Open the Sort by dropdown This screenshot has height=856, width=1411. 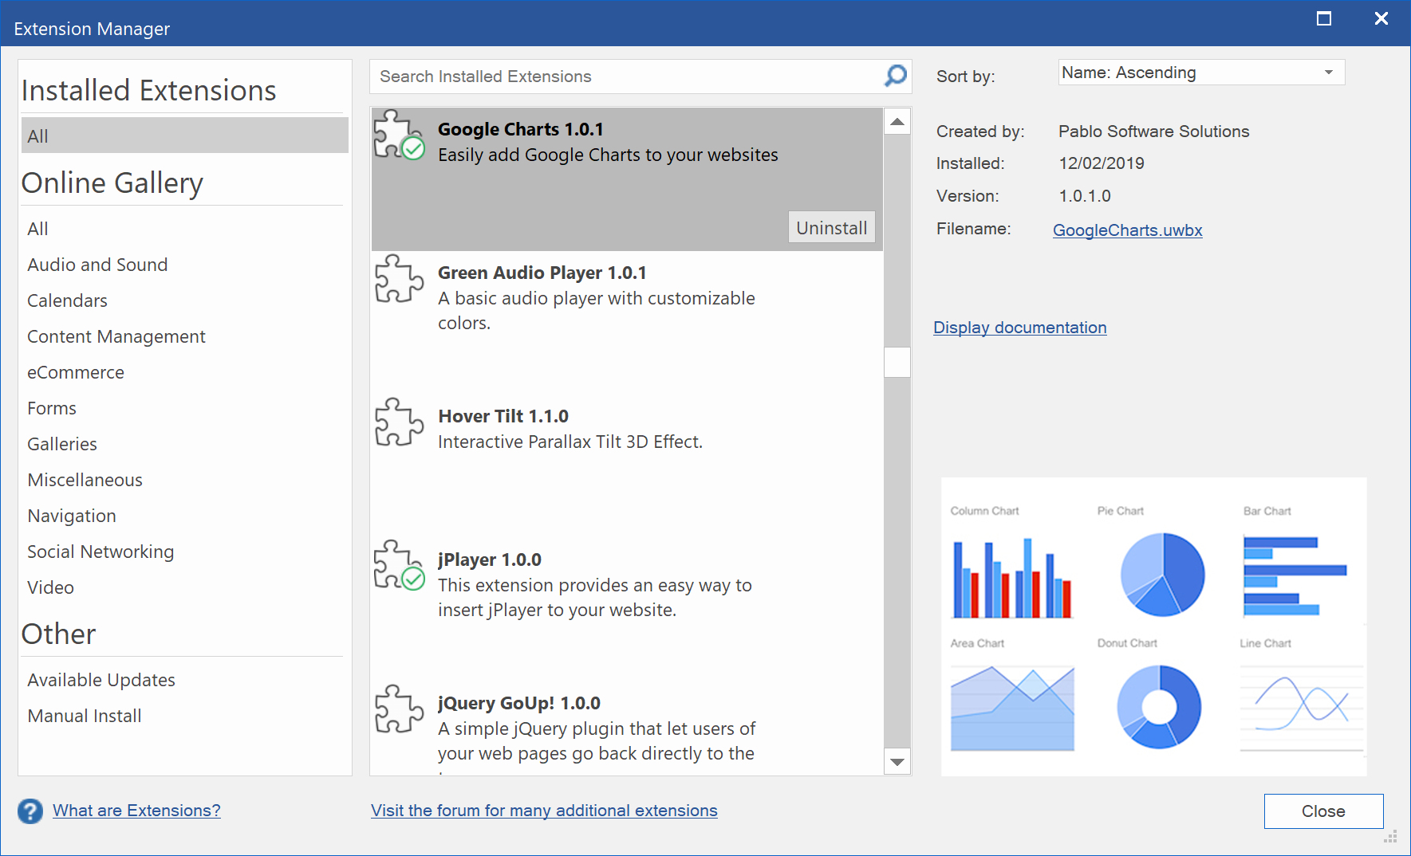tap(1201, 73)
